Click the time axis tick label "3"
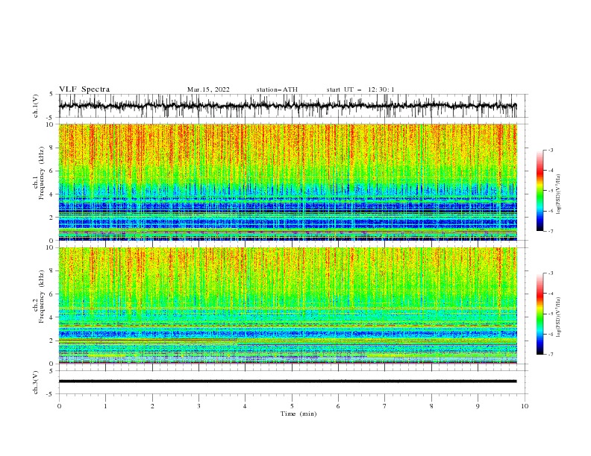591x456 pixels. 198,406
